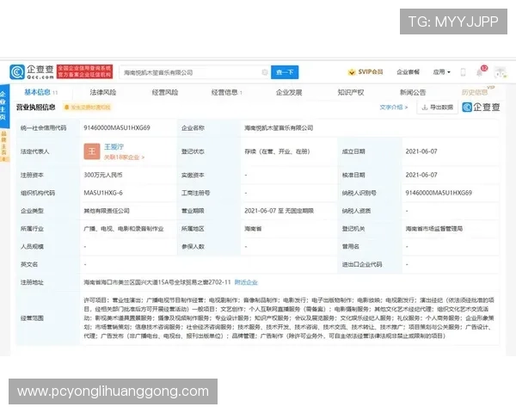Clear the search box with the X icon

pos(265,72)
